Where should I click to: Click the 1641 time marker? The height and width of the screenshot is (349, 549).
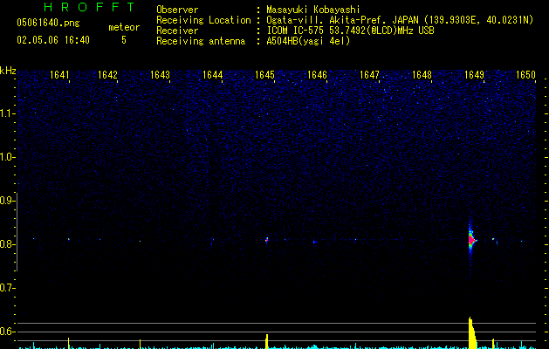59,75
